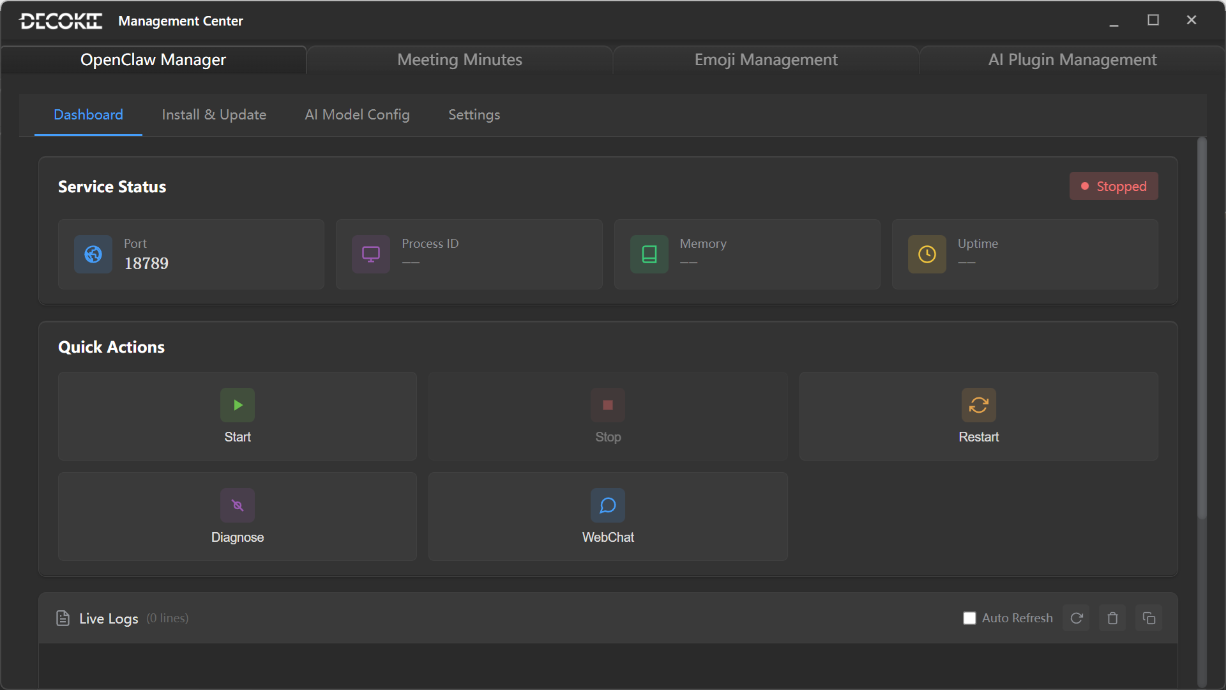The width and height of the screenshot is (1226, 690).
Task: Click the port value 18789
Action: pyautogui.click(x=146, y=263)
